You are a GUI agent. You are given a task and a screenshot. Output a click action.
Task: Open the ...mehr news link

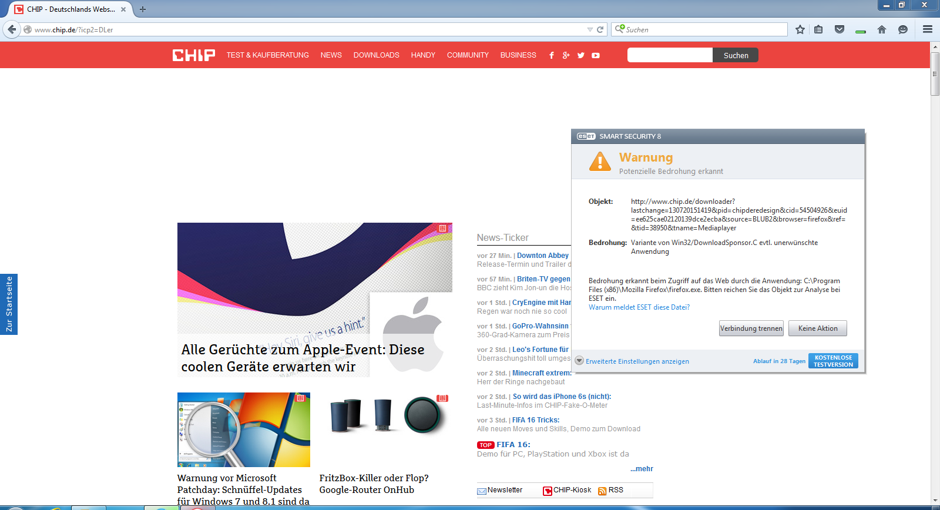pos(642,469)
